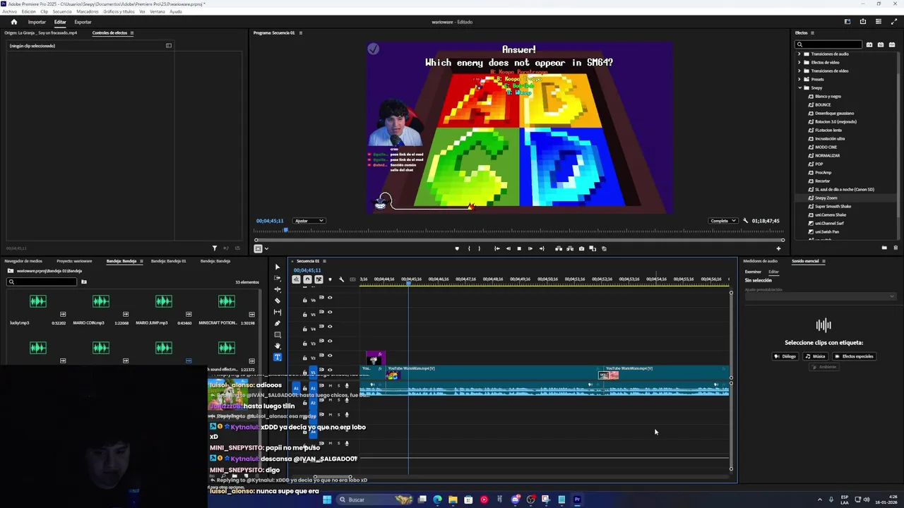The image size is (904, 508).
Task: Toggle V4 track visibility eye
Action: [330, 327]
